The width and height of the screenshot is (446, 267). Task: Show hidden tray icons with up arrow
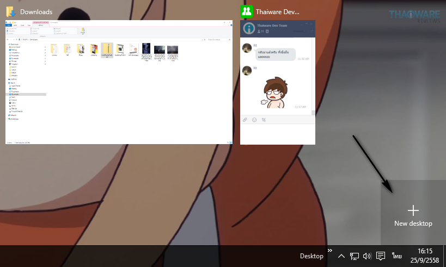(x=341, y=256)
